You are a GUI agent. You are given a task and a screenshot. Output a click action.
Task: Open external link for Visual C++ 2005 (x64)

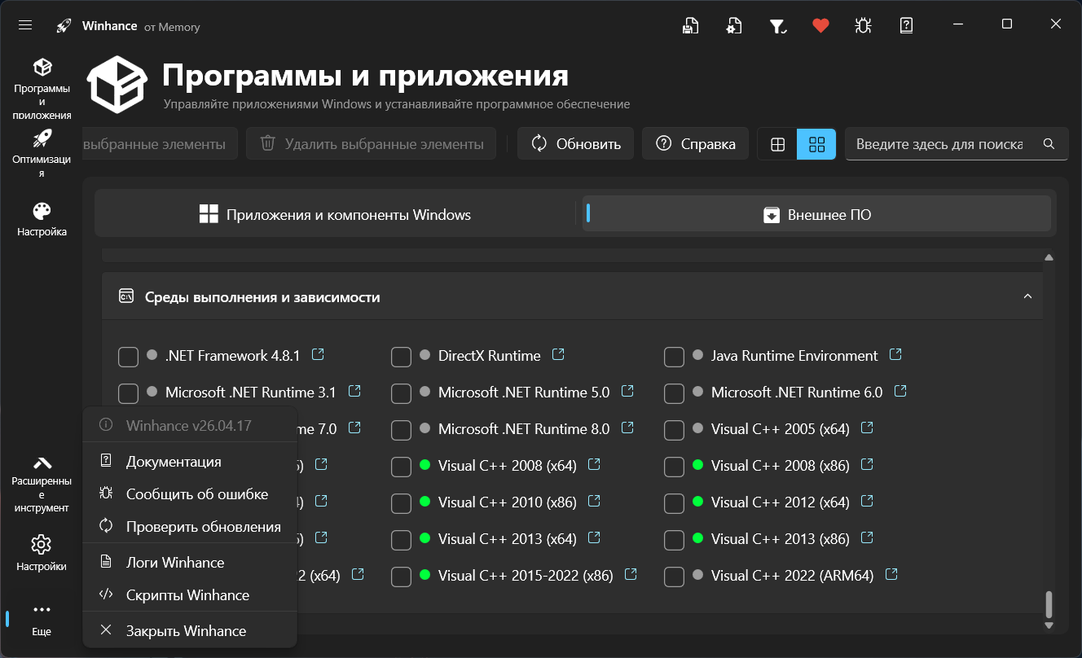pos(868,428)
